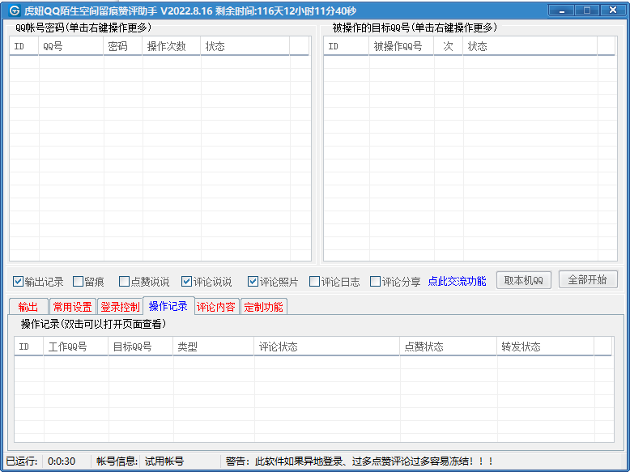
Task: Select the 操作记录 tab
Action: [x=168, y=306]
